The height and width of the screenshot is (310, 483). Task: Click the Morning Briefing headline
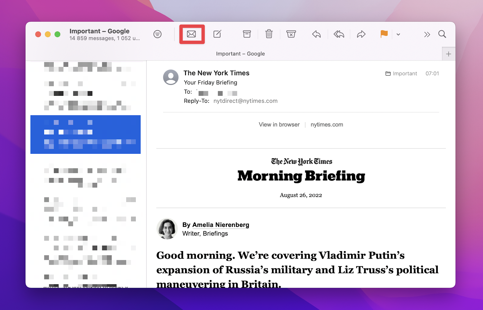pos(301,176)
